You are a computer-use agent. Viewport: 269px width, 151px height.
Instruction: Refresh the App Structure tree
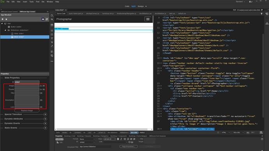click(x=47, y=19)
